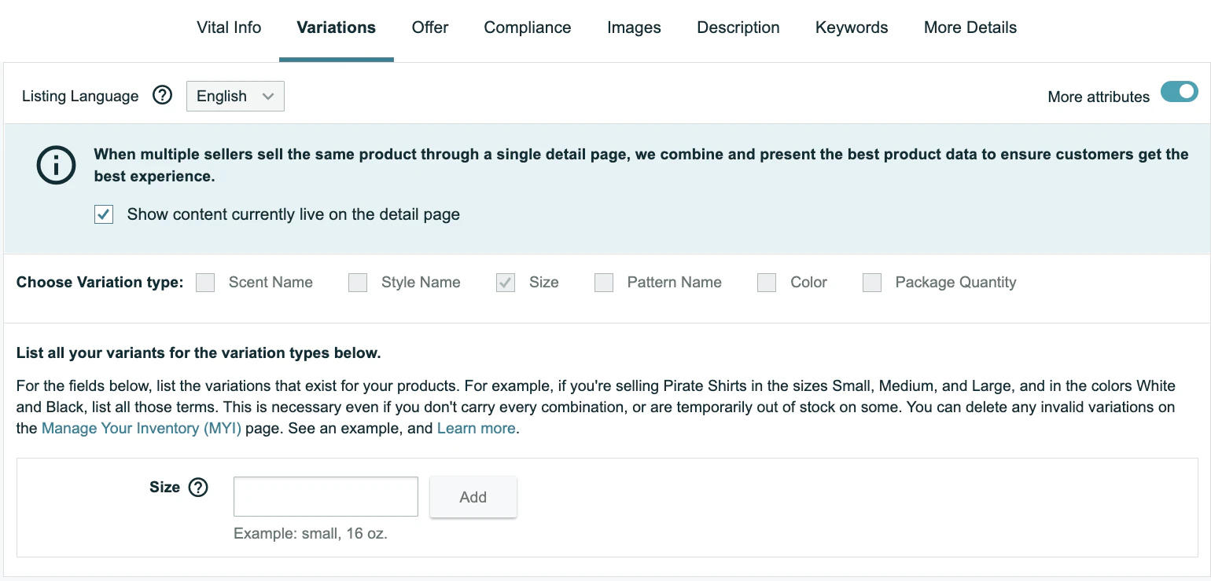Click the Add button next to Size
The width and height of the screenshot is (1211, 581).
click(473, 497)
